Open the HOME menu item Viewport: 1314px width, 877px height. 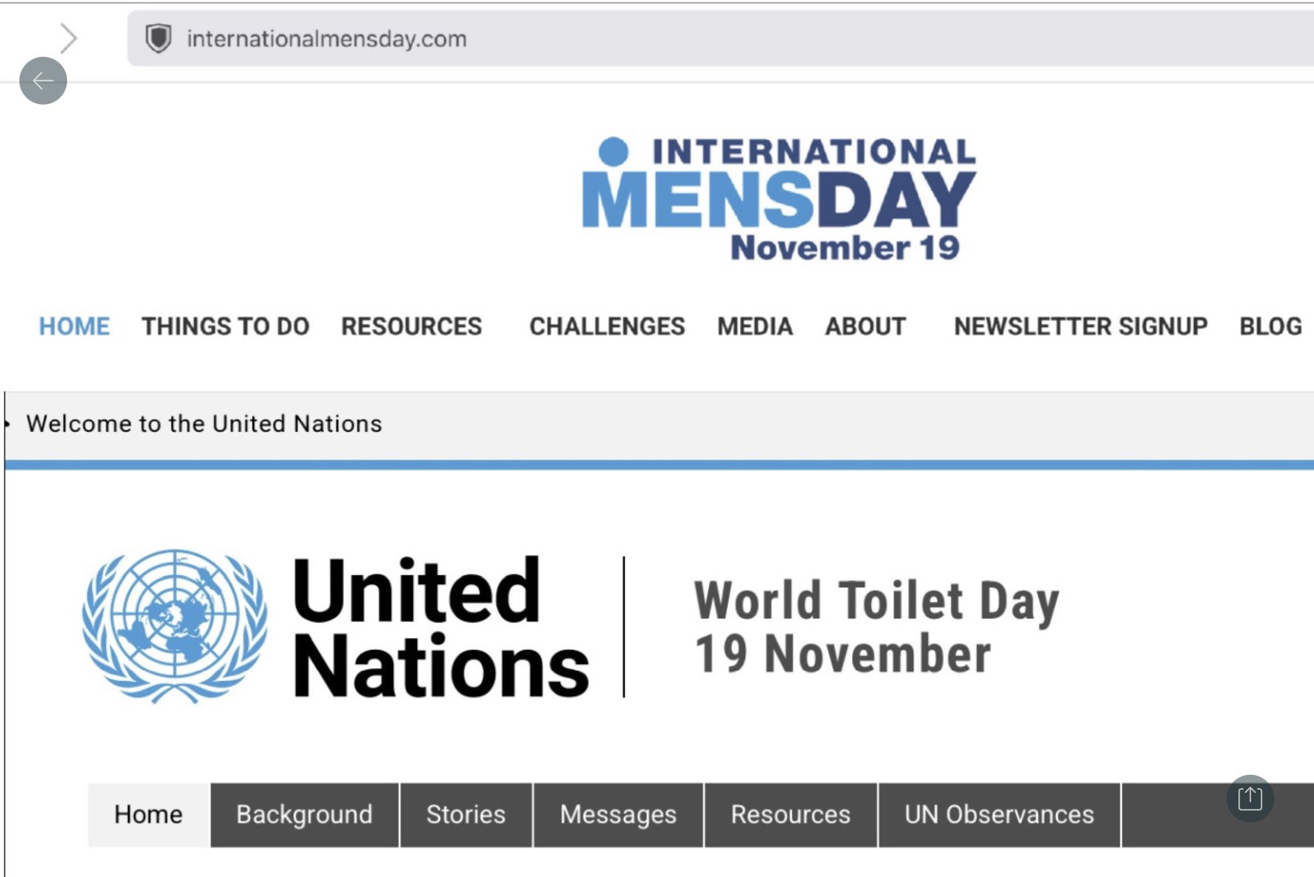[74, 327]
